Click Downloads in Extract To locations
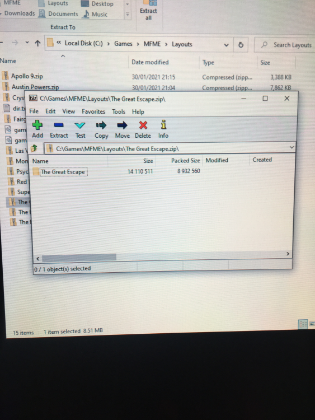 click(18, 13)
